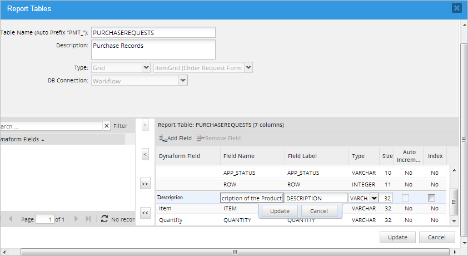Toggle the Auto Increment checkbox in the Description row

point(406,198)
